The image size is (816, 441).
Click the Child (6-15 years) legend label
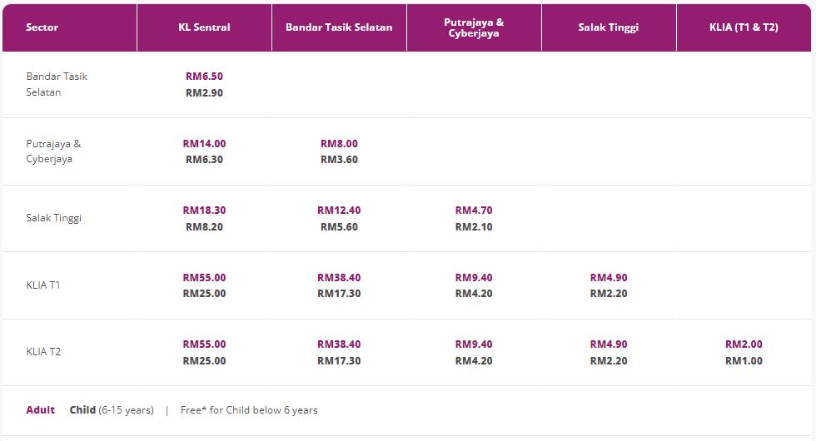point(112,409)
